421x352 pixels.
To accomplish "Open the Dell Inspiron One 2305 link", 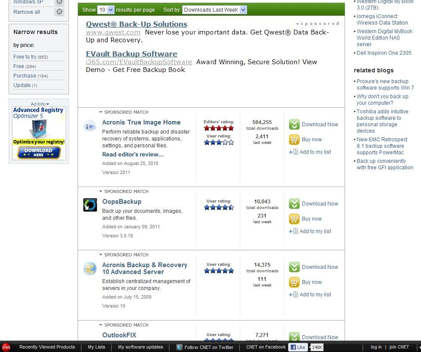I will pos(384,53).
